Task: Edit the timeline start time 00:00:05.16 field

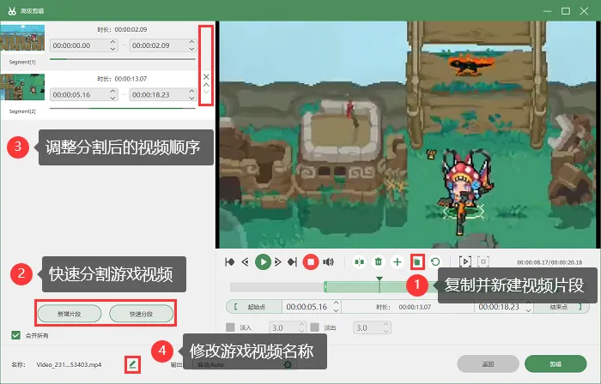Action: tap(311, 306)
